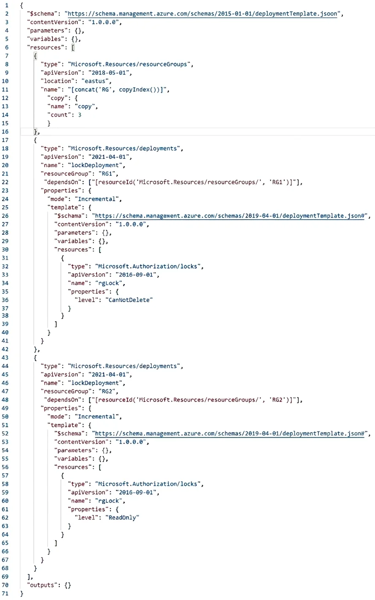Click the "location": "eastus" value
The image size is (375, 600).
point(99,81)
